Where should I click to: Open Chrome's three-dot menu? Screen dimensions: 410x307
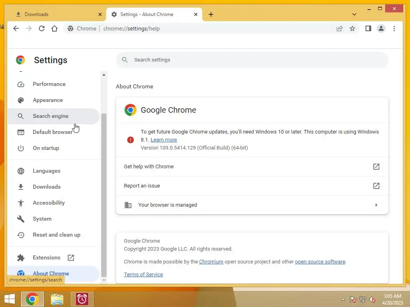[x=394, y=28]
